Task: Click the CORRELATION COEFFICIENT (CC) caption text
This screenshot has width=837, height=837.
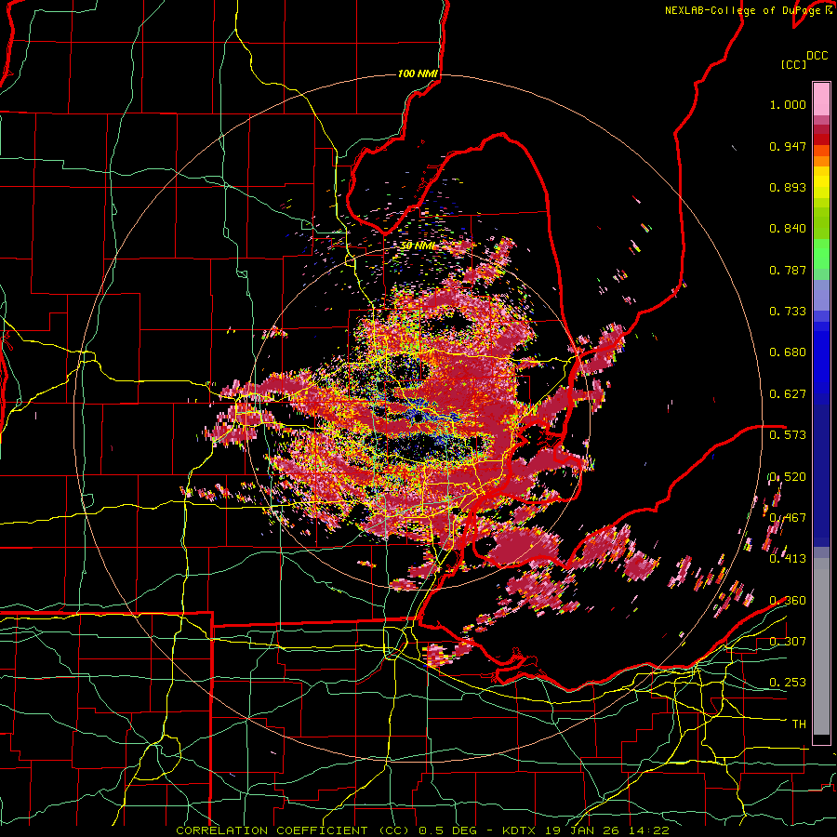Action: coord(293,830)
